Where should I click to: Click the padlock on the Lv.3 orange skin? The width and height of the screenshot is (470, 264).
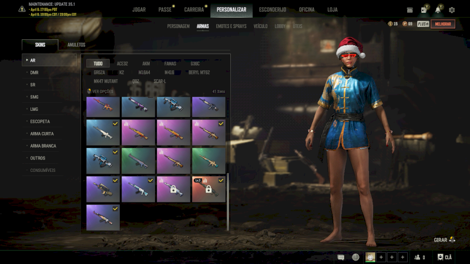pyautogui.click(x=209, y=189)
